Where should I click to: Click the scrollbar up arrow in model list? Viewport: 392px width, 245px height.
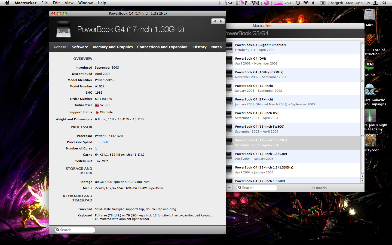362,176
